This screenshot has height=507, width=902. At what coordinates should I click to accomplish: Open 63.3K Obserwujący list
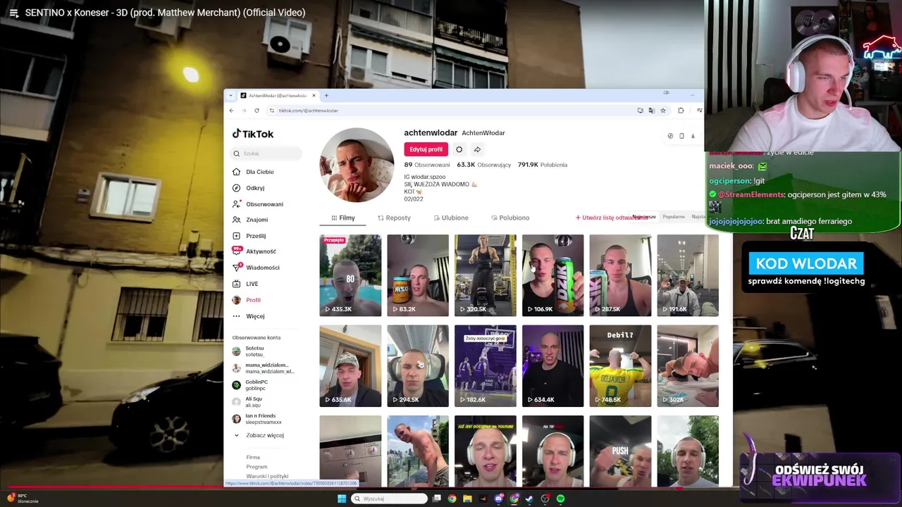(x=484, y=165)
